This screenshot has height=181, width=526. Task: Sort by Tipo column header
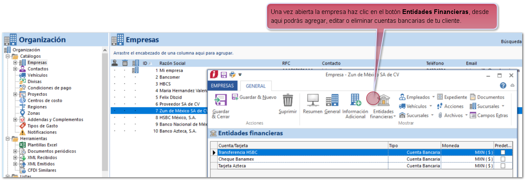pos(414,145)
